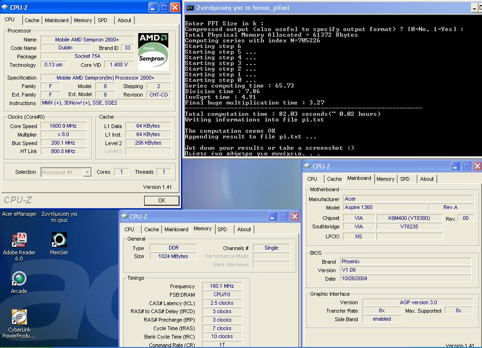Click Side Band value enabled

pos(382,319)
